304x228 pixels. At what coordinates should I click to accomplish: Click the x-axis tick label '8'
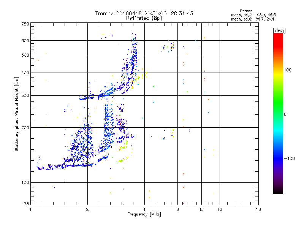[201, 209]
